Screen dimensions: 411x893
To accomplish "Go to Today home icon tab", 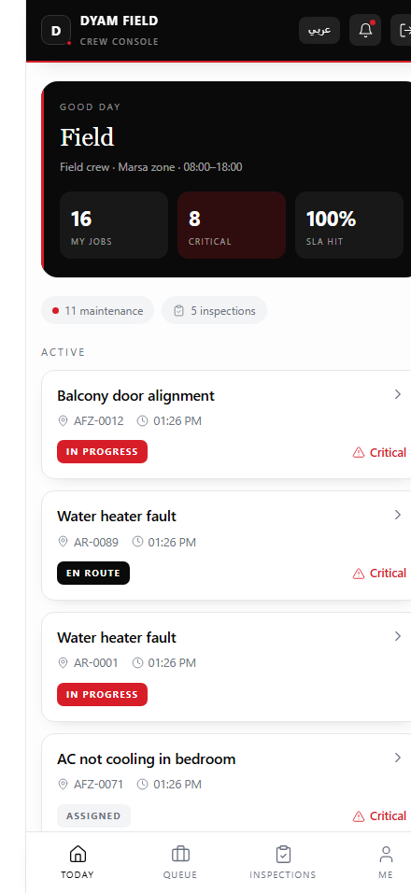I will 78,862.
